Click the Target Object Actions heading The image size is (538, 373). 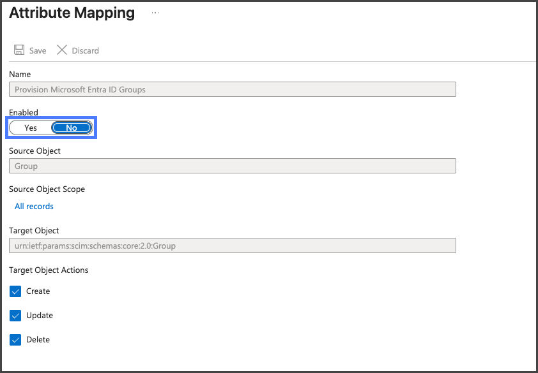coord(49,270)
